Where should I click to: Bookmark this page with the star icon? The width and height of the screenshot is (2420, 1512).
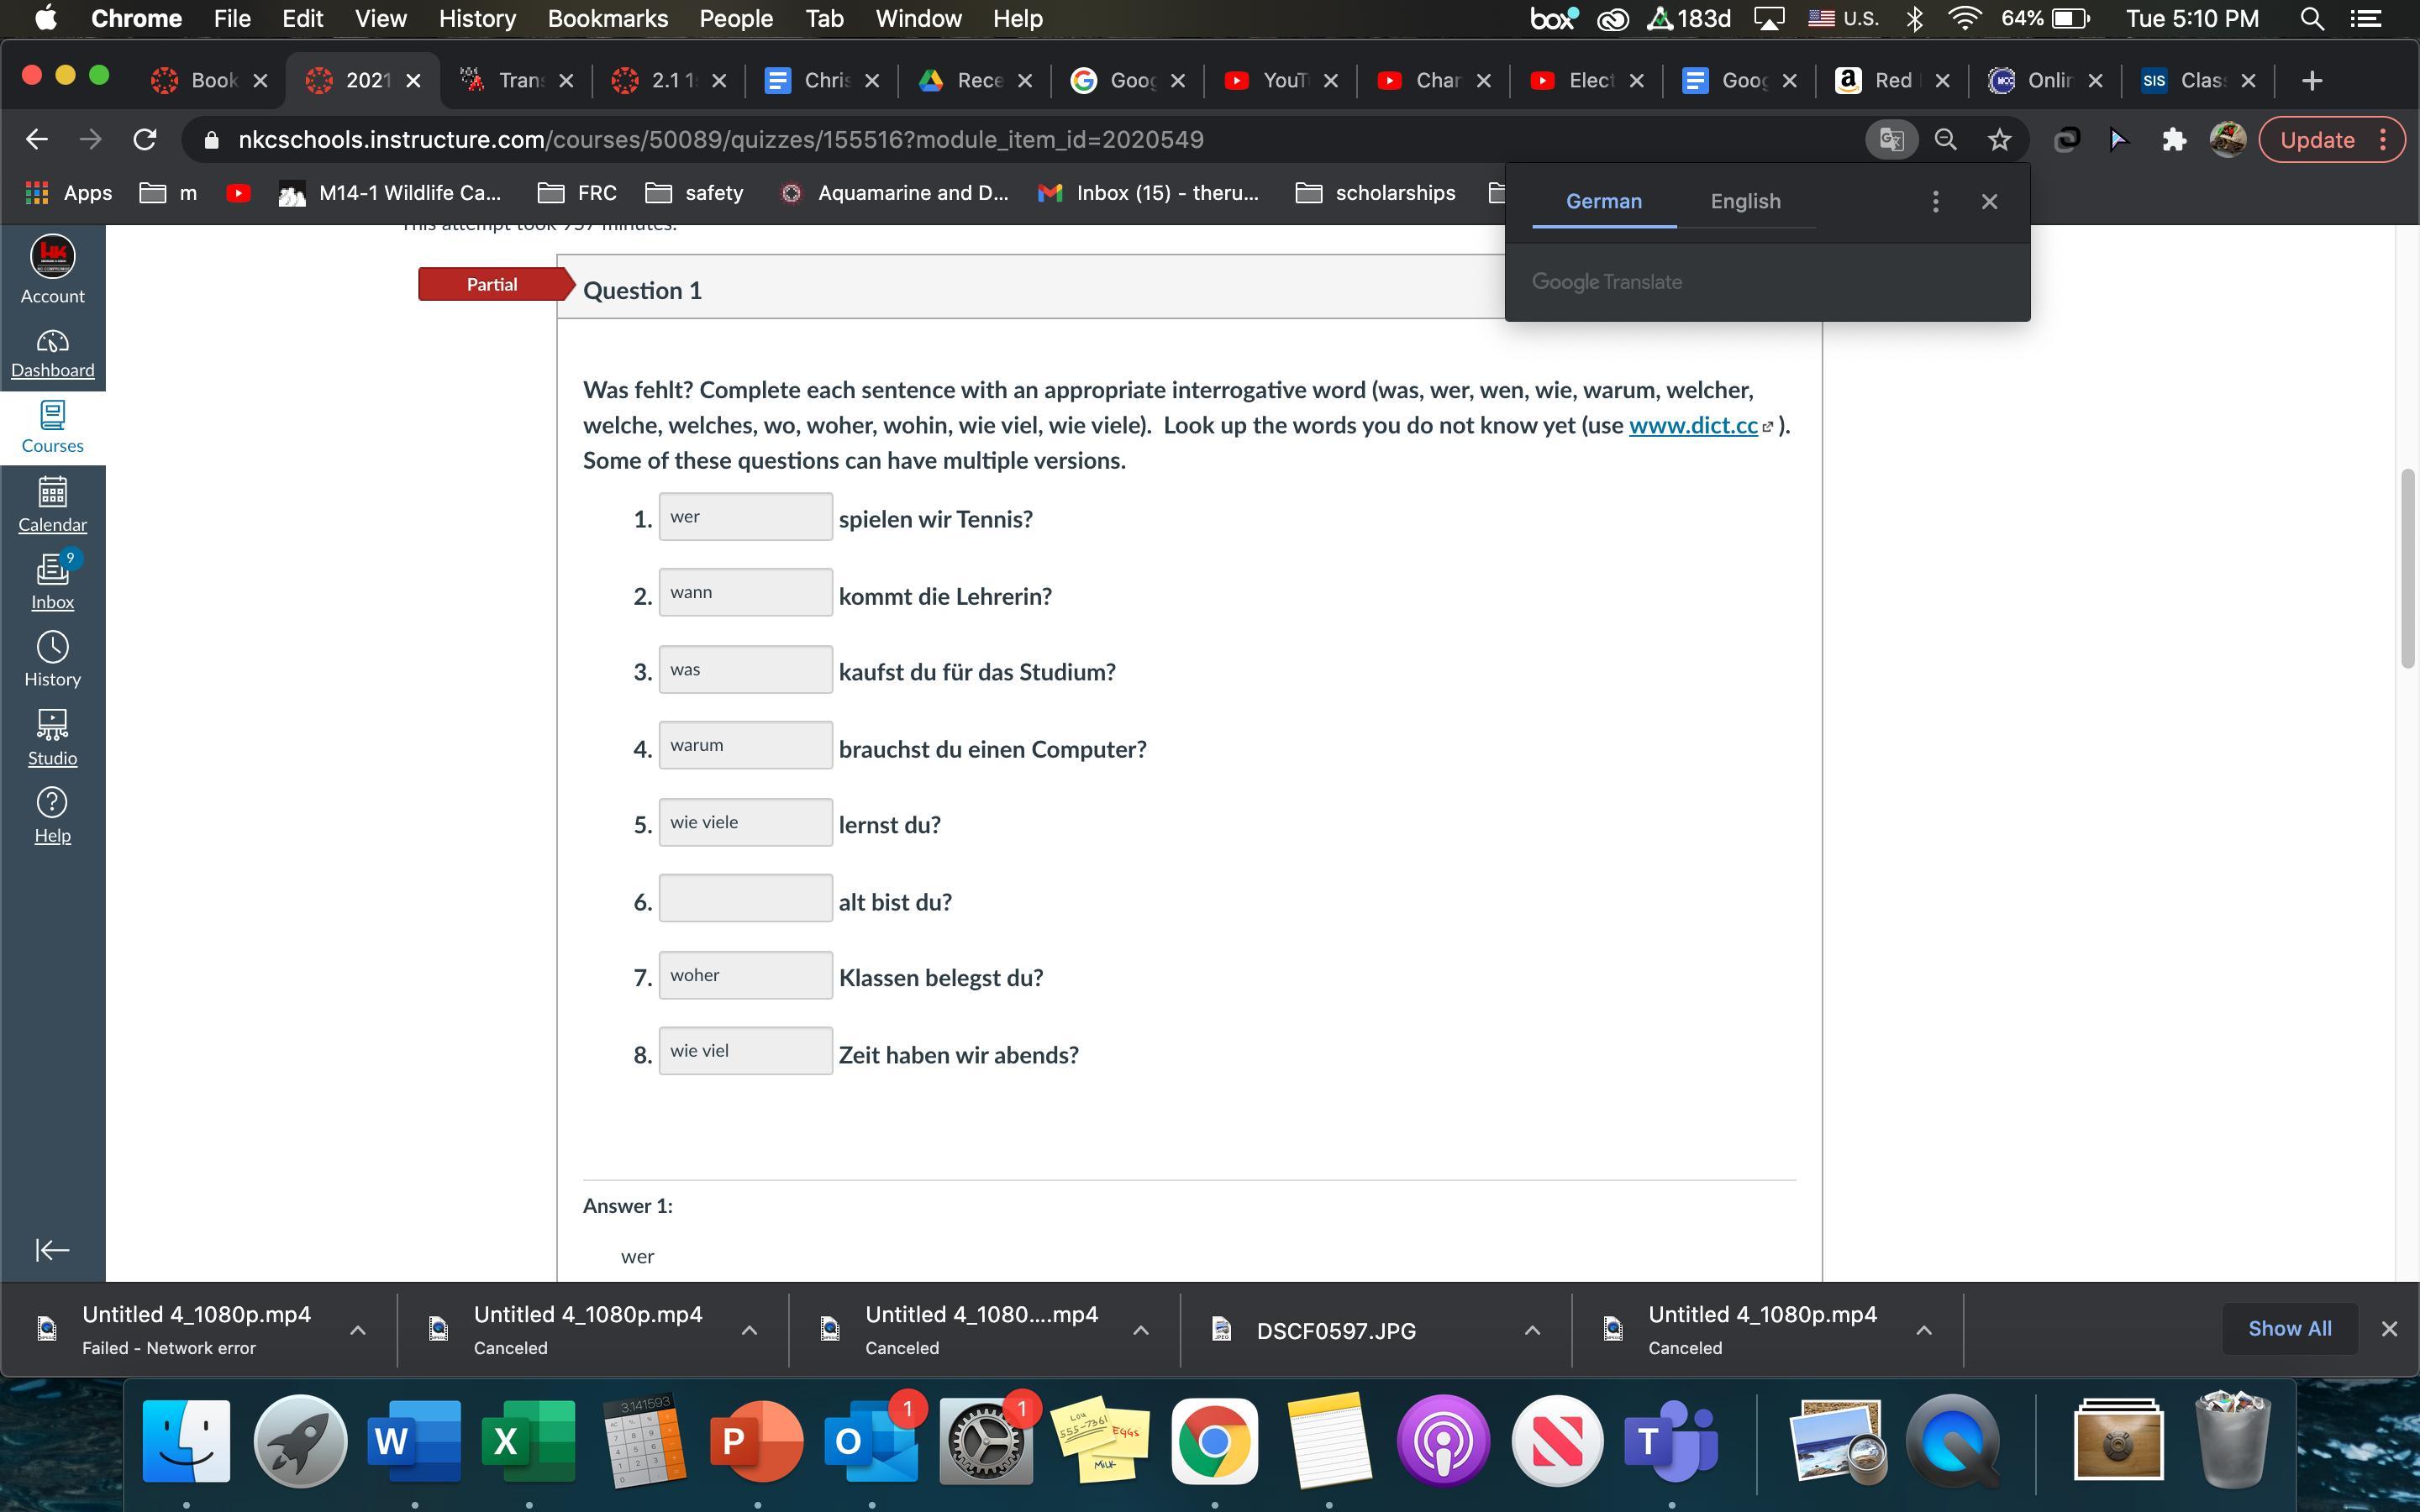(1999, 140)
